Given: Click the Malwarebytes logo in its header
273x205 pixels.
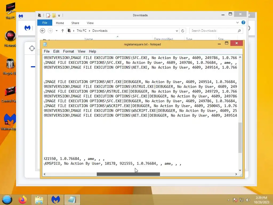Looking at the screenshot, I should [x=27, y=28].
